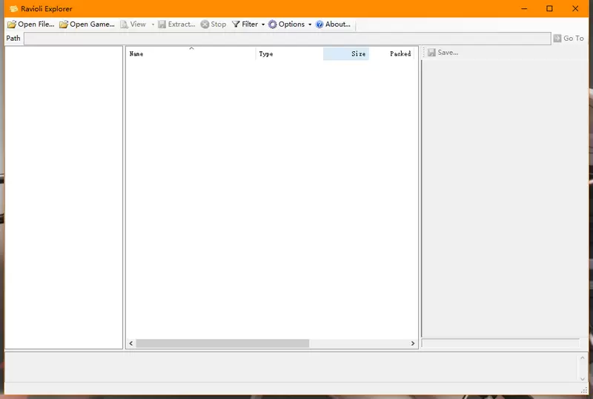Click the Open Game folder icon
Screen dimensions: 593x399
coord(64,24)
